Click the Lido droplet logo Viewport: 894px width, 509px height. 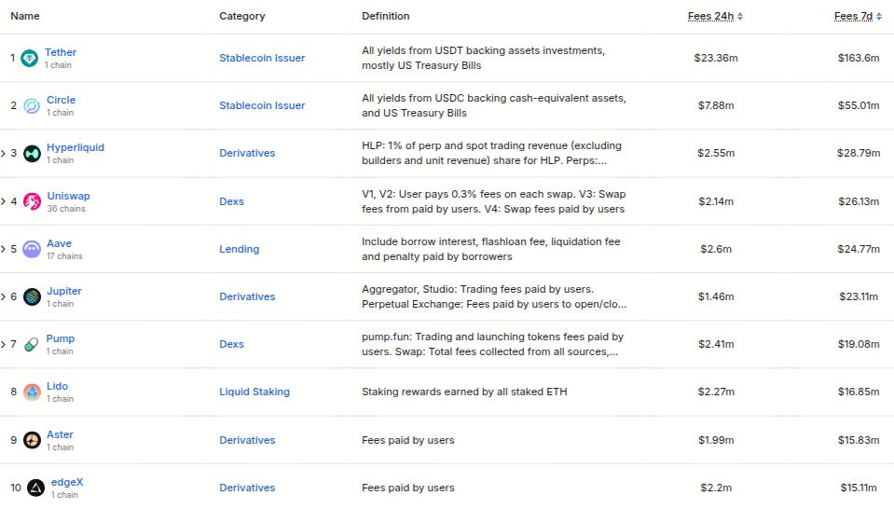point(32,392)
